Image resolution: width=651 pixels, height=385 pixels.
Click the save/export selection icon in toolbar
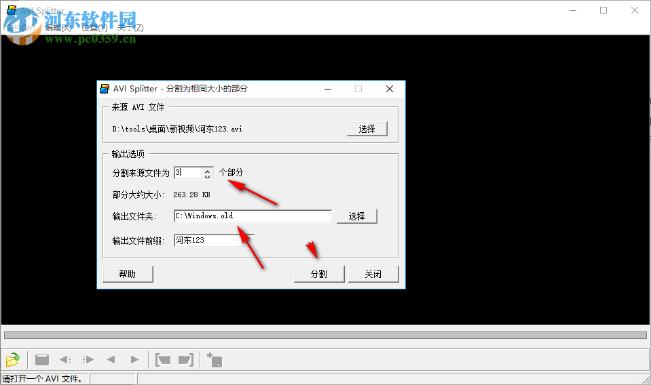pos(215,360)
